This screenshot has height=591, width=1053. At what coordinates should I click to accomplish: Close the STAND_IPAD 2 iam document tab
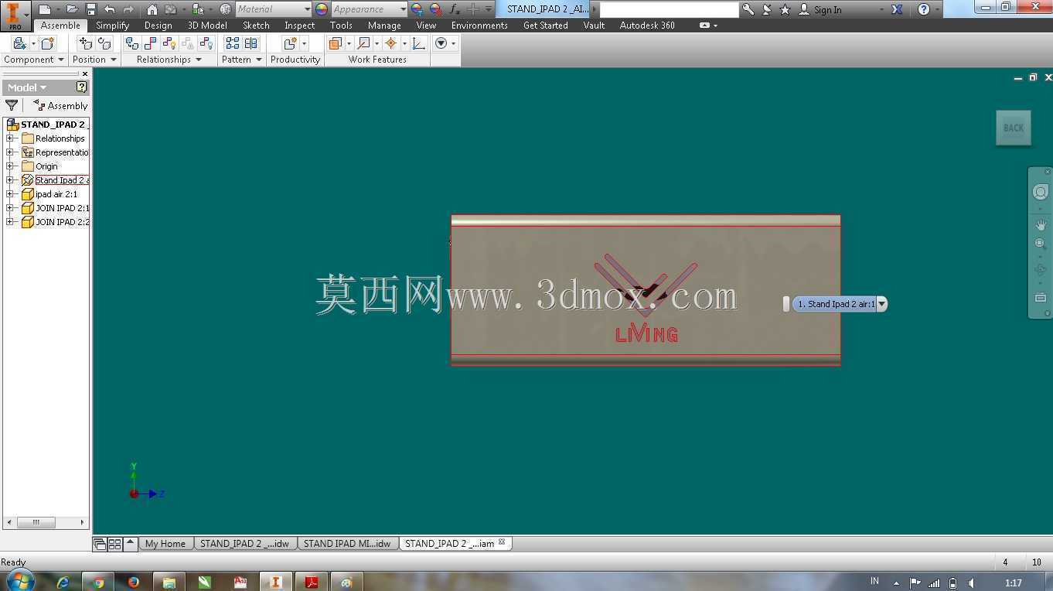tap(502, 542)
